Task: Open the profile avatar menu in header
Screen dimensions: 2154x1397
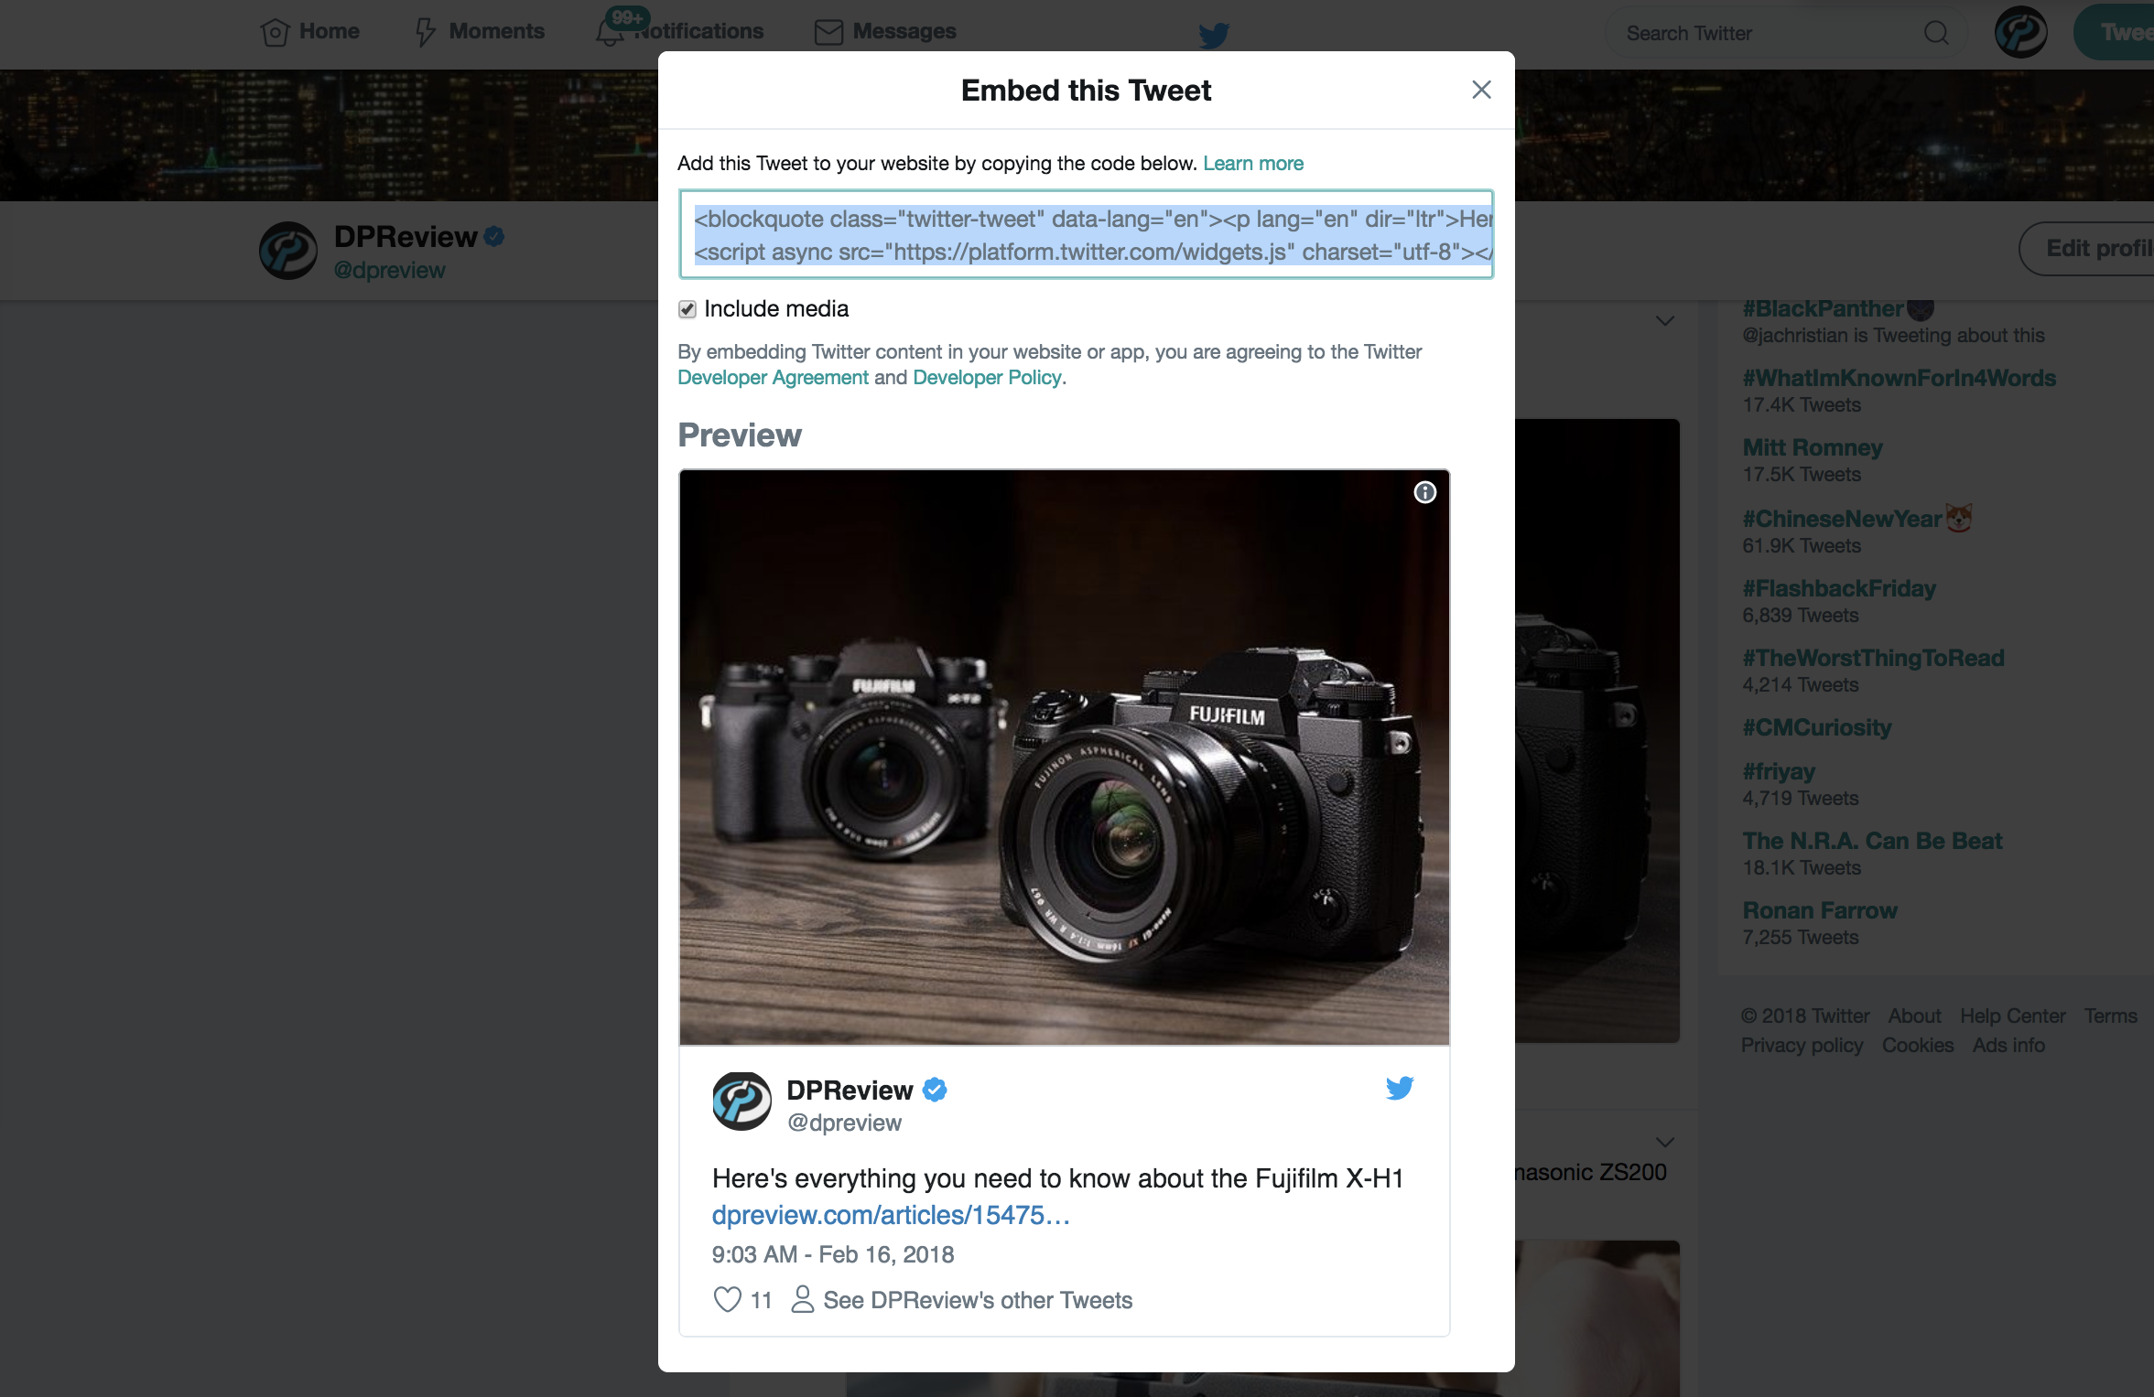Action: [x=2020, y=32]
